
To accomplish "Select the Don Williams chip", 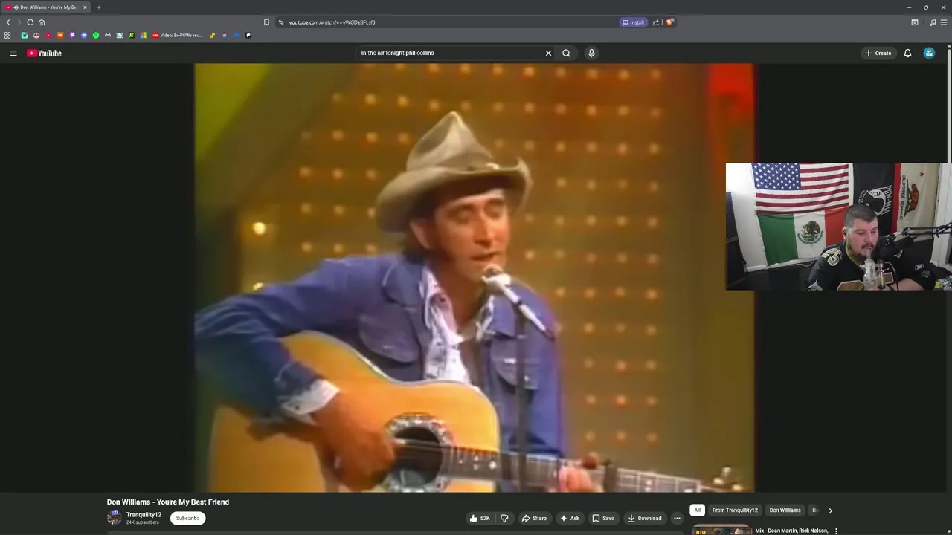I will coord(785,510).
